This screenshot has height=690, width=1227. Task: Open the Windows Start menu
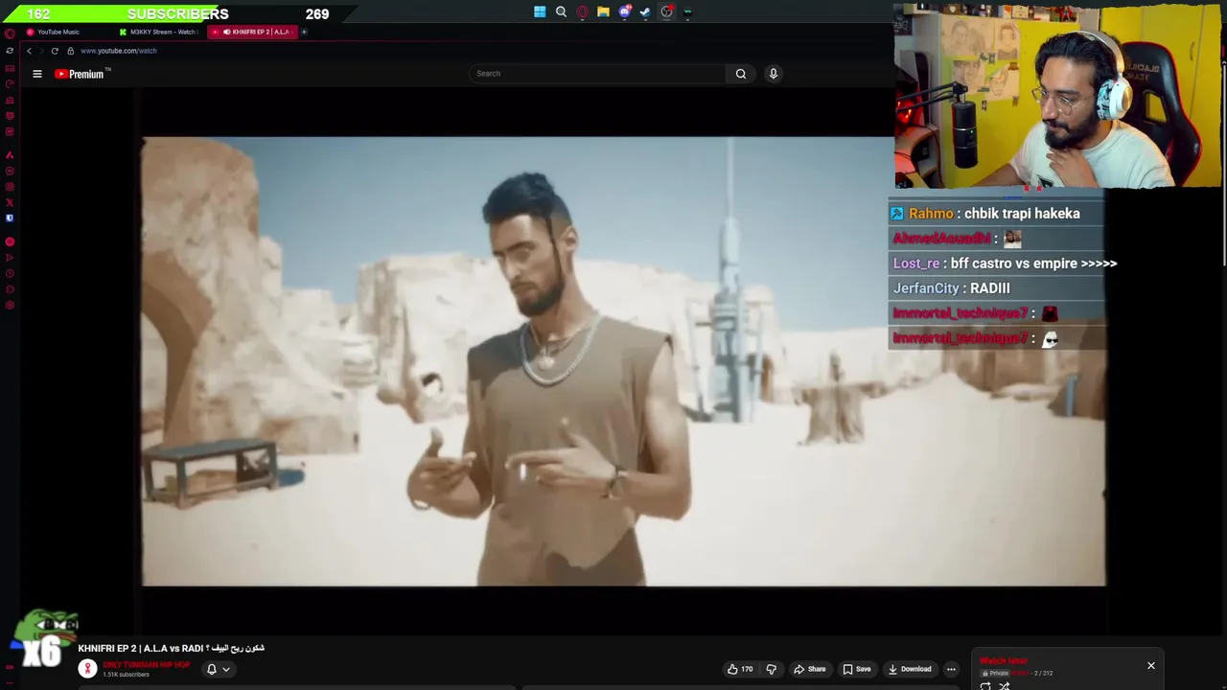[540, 12]
